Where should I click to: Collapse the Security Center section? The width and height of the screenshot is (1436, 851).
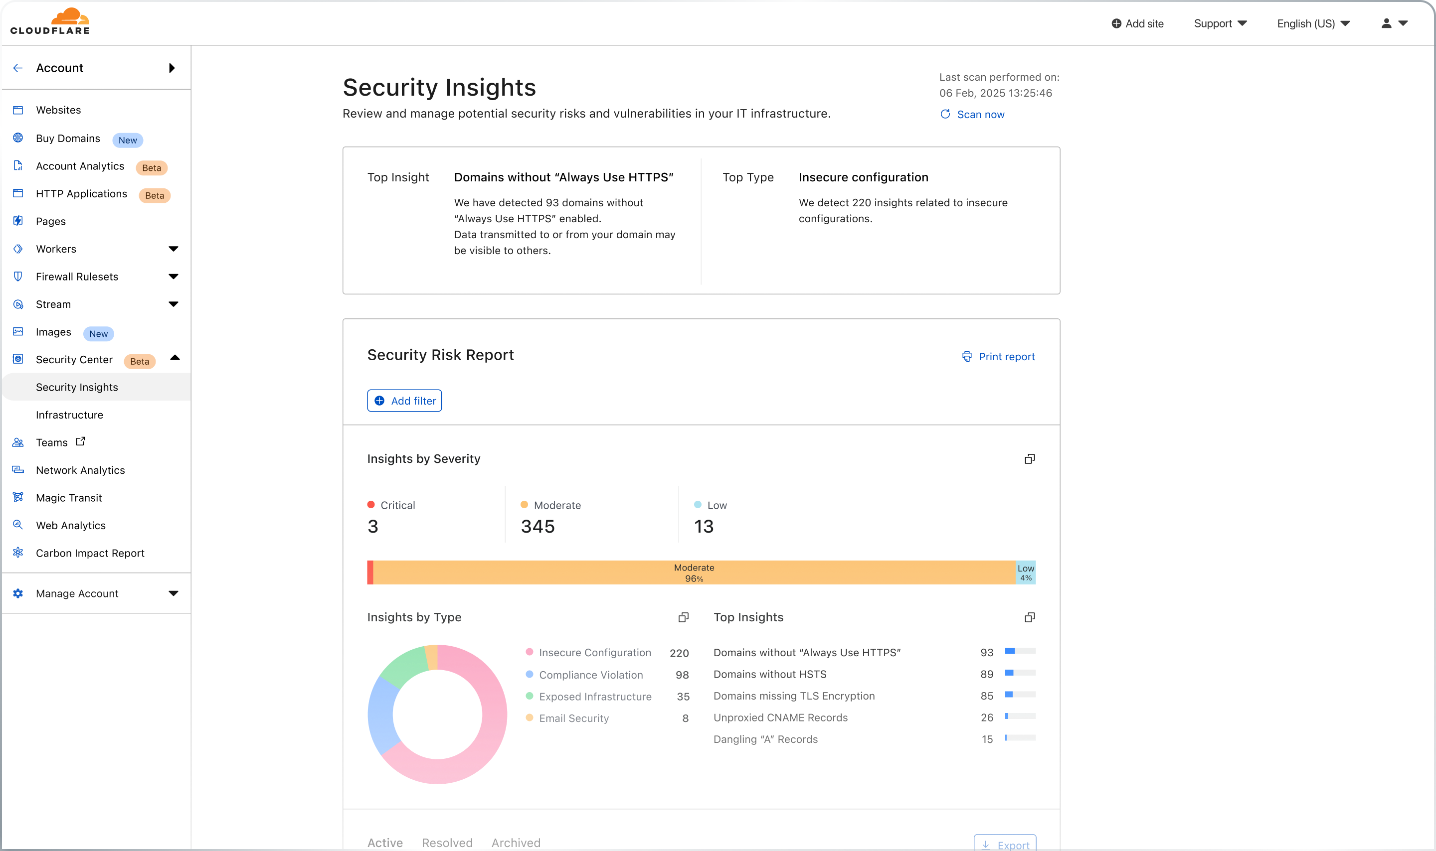pos(175,358)
